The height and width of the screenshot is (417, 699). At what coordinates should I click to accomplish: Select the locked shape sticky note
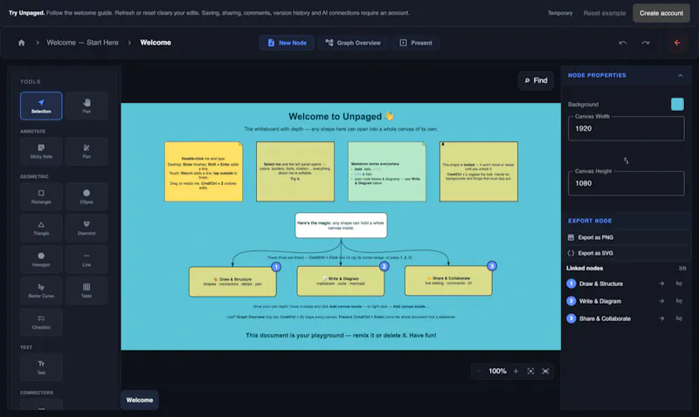click(x=479, y=172)
